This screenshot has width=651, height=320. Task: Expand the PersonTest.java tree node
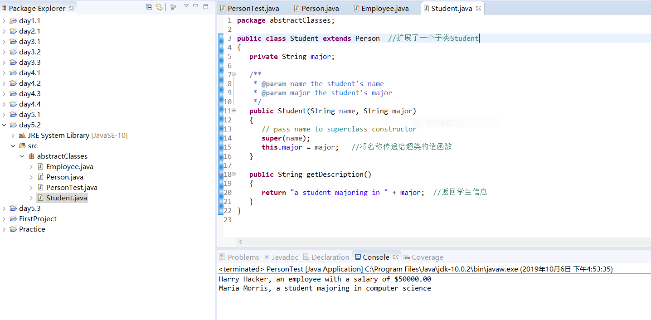pos(31,188)
